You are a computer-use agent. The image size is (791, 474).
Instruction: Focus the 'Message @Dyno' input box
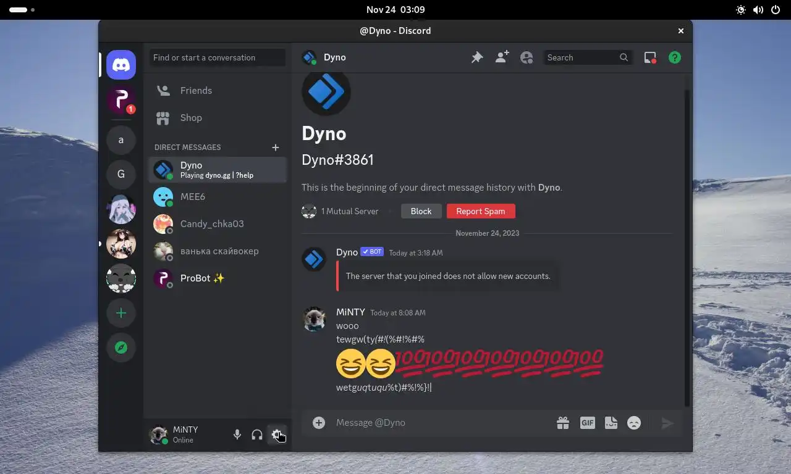pyautogui.click(x=441, y=423)
